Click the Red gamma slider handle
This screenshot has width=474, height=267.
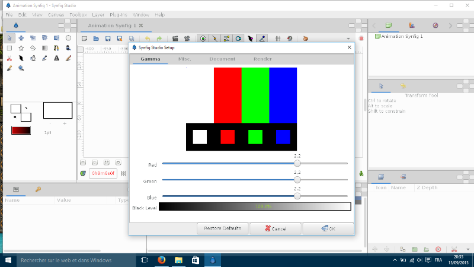(297, 163)
